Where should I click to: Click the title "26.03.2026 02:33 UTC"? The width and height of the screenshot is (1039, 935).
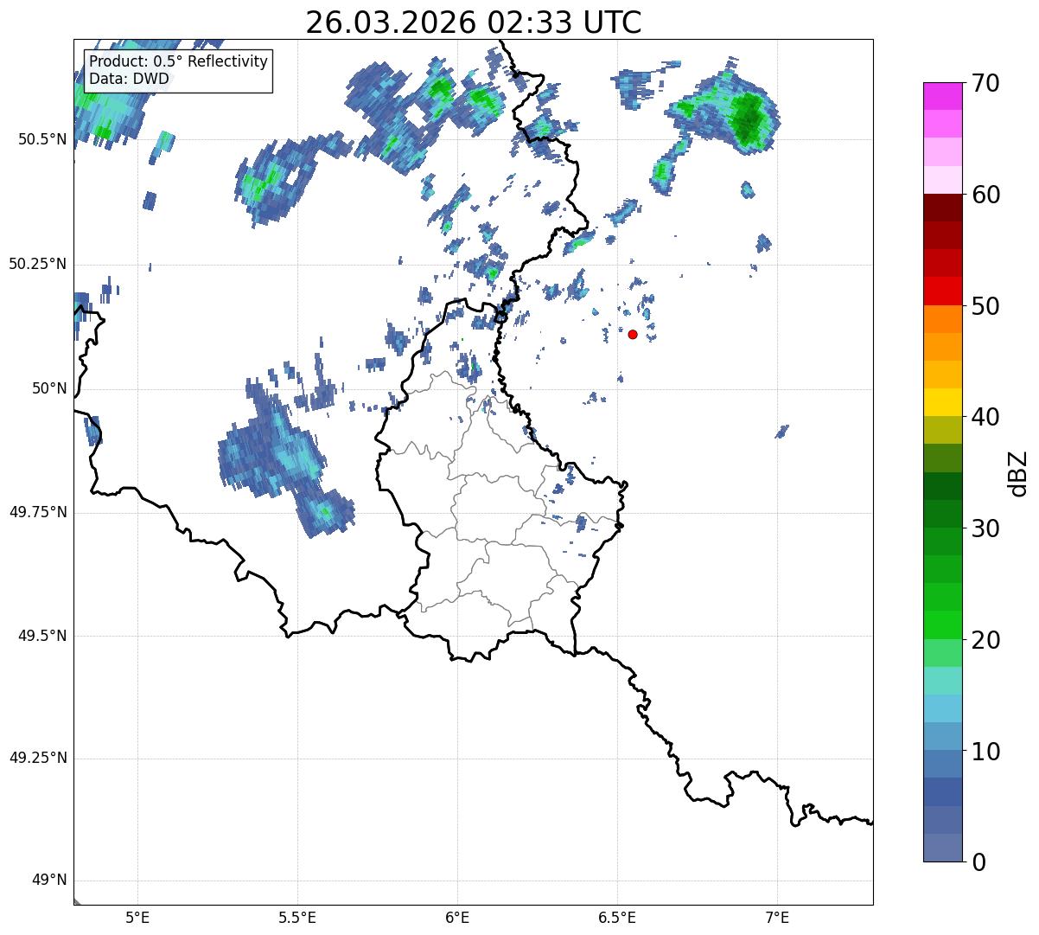pos(474,22)
